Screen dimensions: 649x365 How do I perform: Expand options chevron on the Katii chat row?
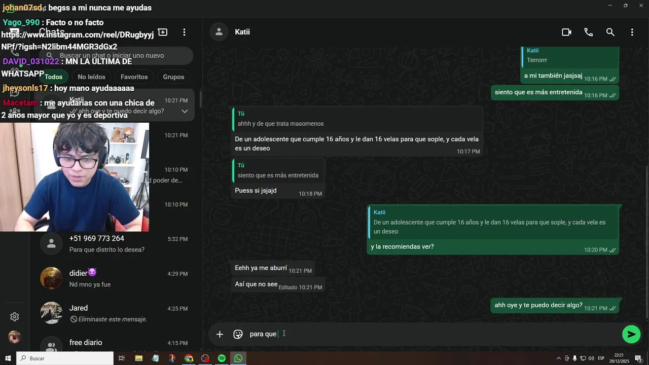click(x=185, y=111)
